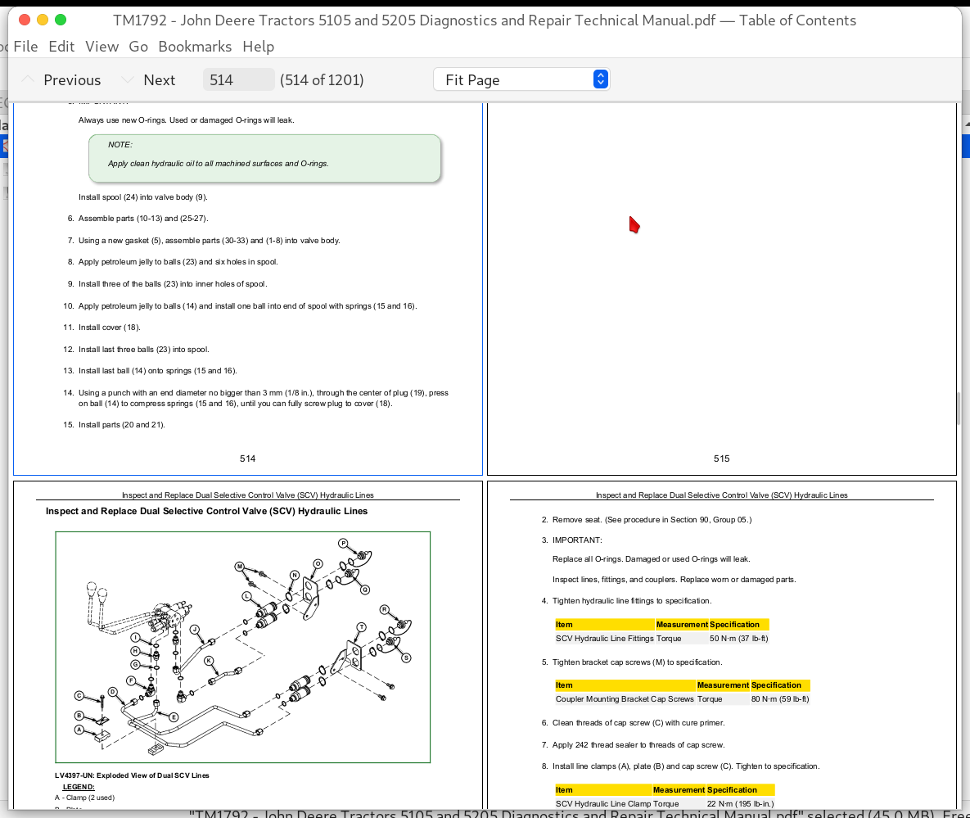The height and width of the screenshot is (818, 970).
Task: Click the green NOTE box about hydraulic oil
Action: (264, 158)
